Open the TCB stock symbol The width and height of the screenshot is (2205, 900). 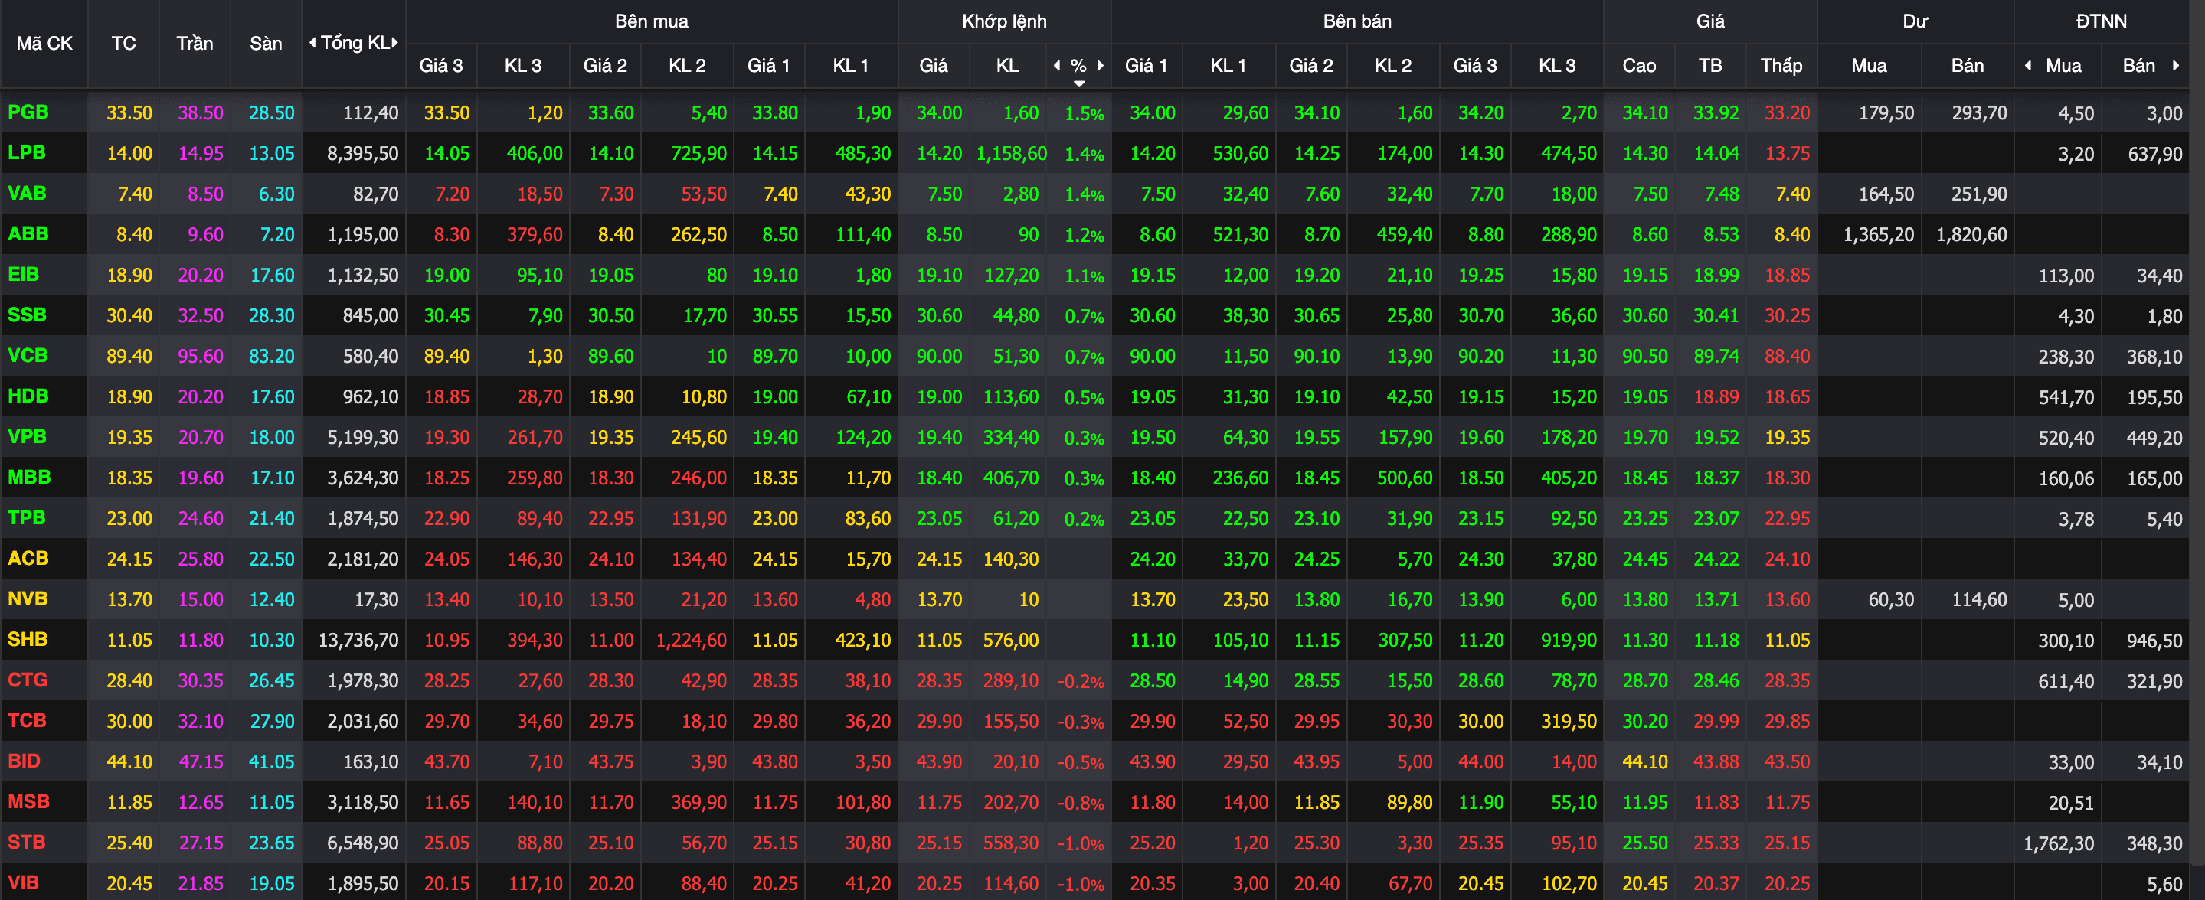pos(27,720)
